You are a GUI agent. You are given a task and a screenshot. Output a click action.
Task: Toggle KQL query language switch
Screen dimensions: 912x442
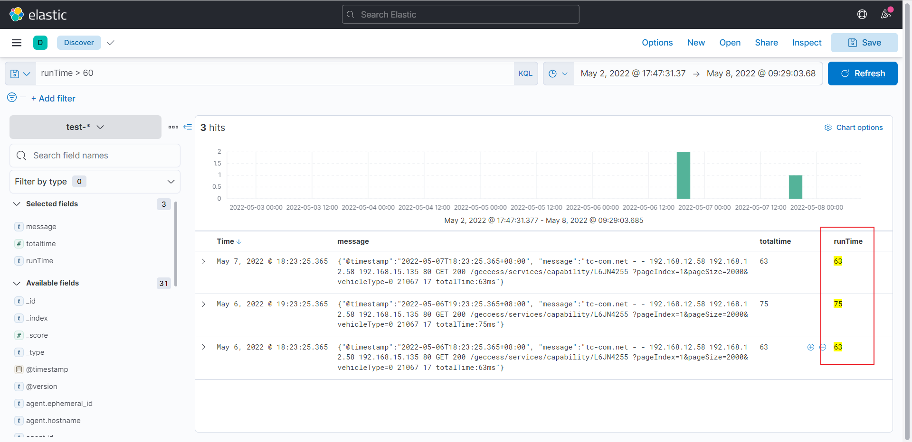(525, 74)
